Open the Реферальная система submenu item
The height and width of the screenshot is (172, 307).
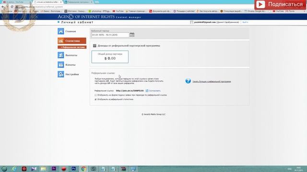tap(72, 47)
